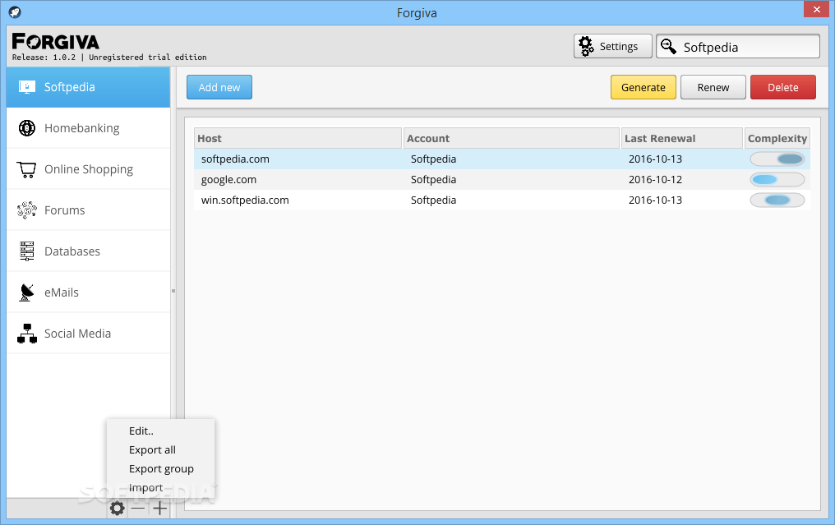Click the Databases server icon
The width and height of the screenshot is (835, 525).
26,251
